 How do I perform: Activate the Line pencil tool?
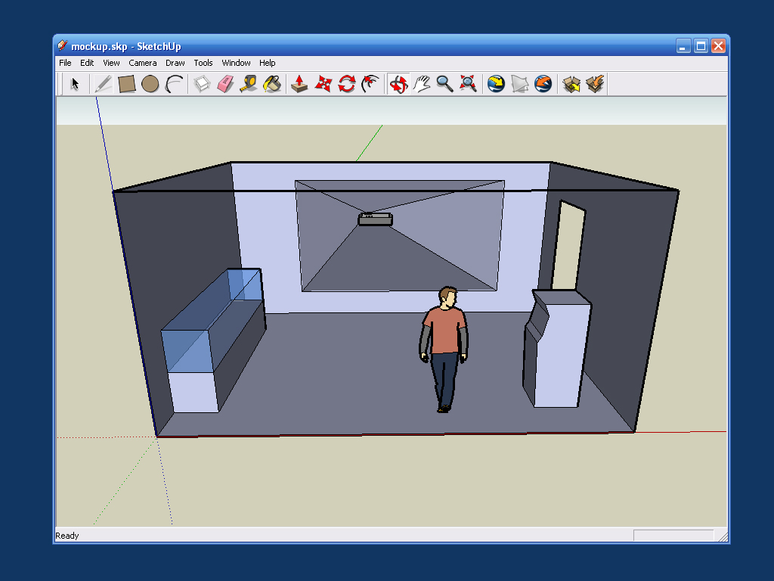point(102,84)
